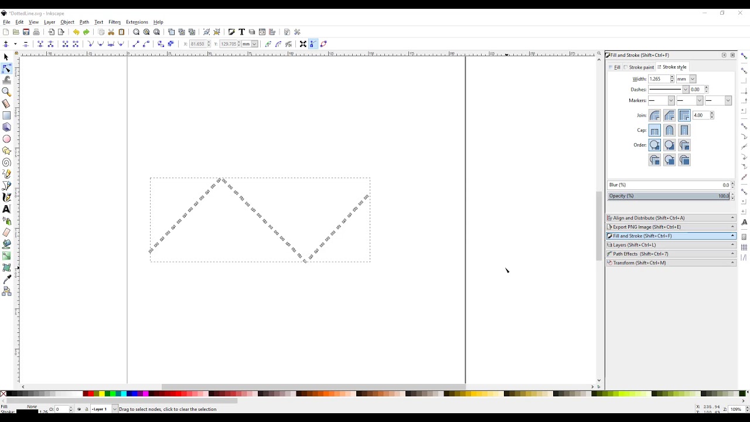Click the Undo arrow icon

point(76,32)
